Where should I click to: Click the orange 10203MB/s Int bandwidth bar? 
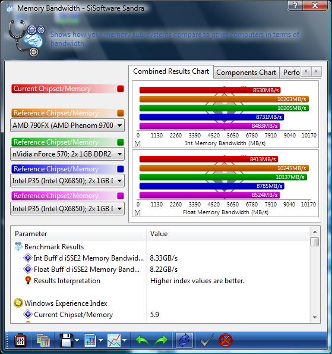(224, 99)
